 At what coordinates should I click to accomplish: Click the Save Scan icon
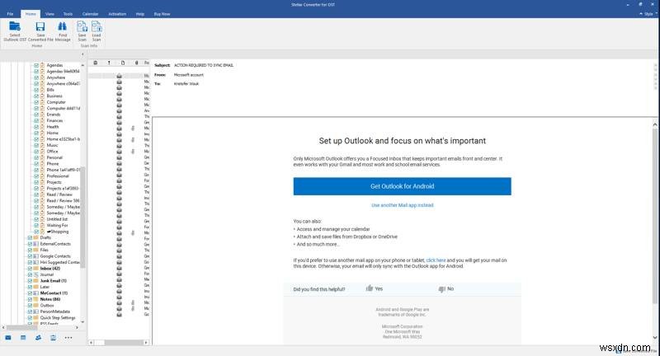click(82, 26)
